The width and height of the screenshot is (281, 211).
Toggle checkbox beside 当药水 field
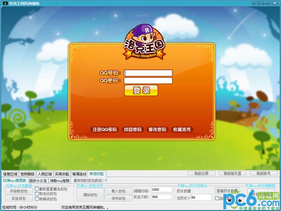[217, 198]
